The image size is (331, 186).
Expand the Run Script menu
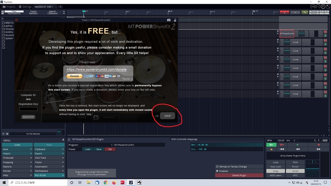click(x=49, y=175)
